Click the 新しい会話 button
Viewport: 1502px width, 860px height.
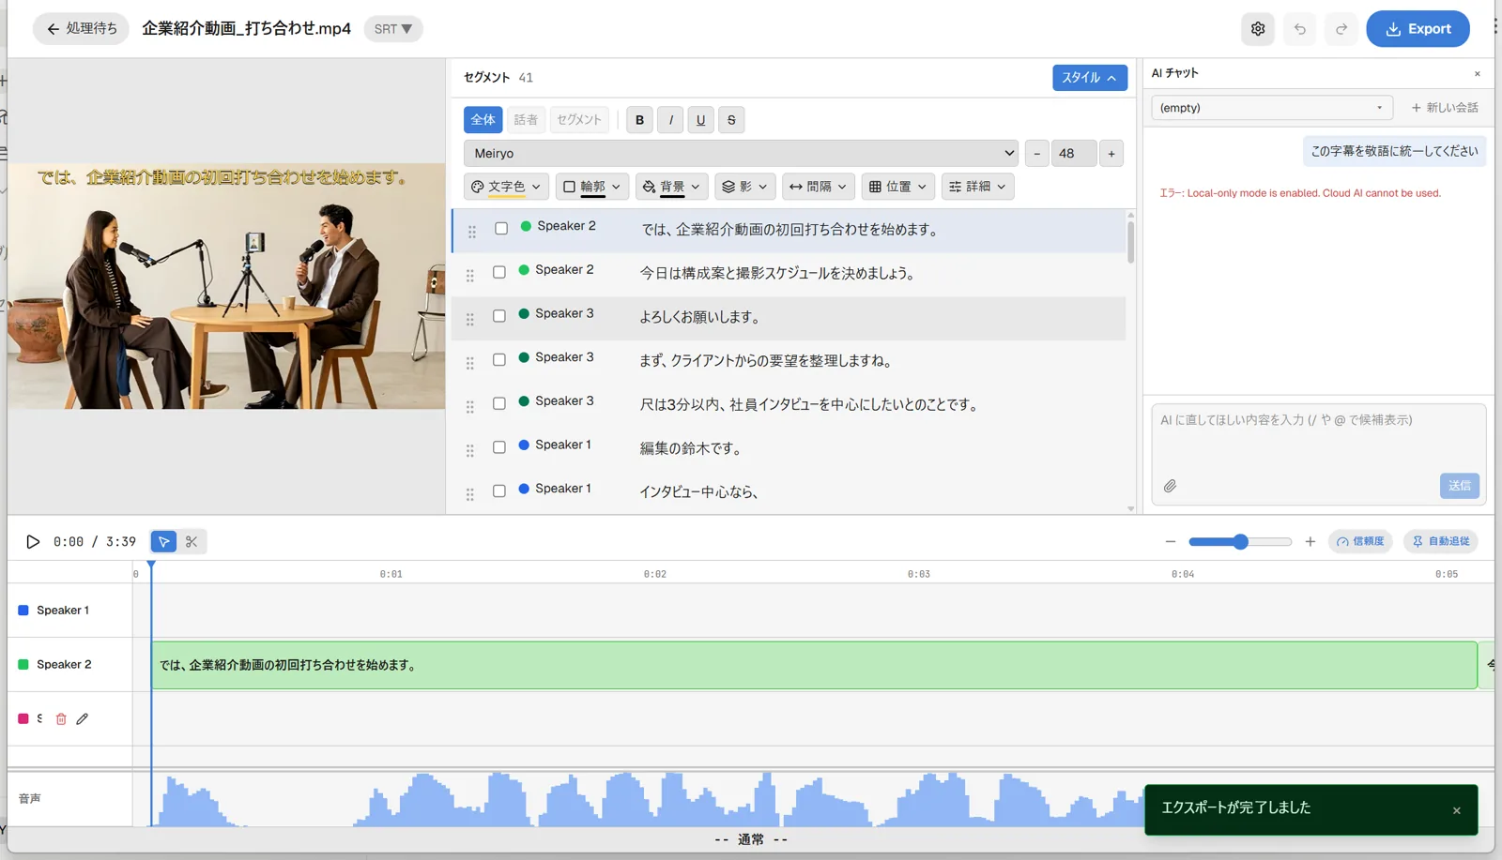point(1445,108)
